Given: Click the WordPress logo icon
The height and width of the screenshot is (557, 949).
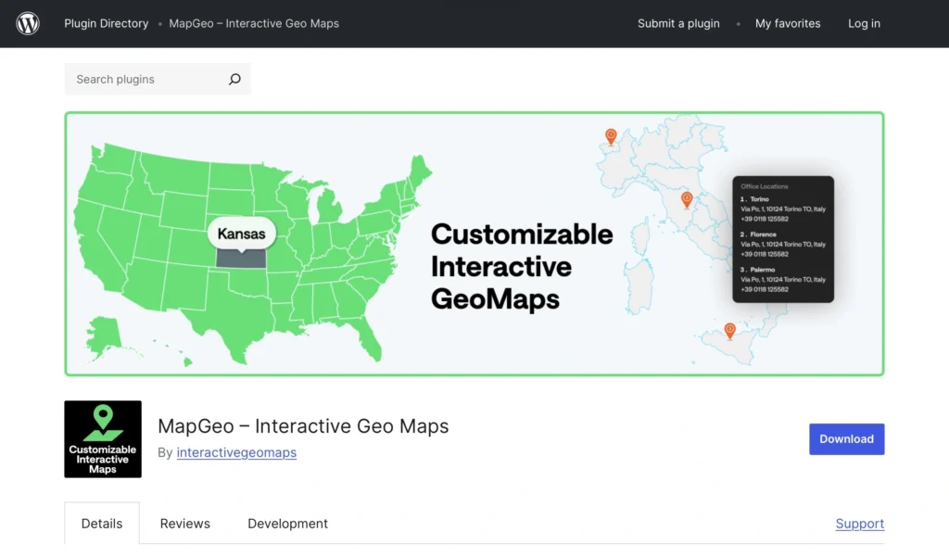Looking at the screenshot, I should coord(27,23).
